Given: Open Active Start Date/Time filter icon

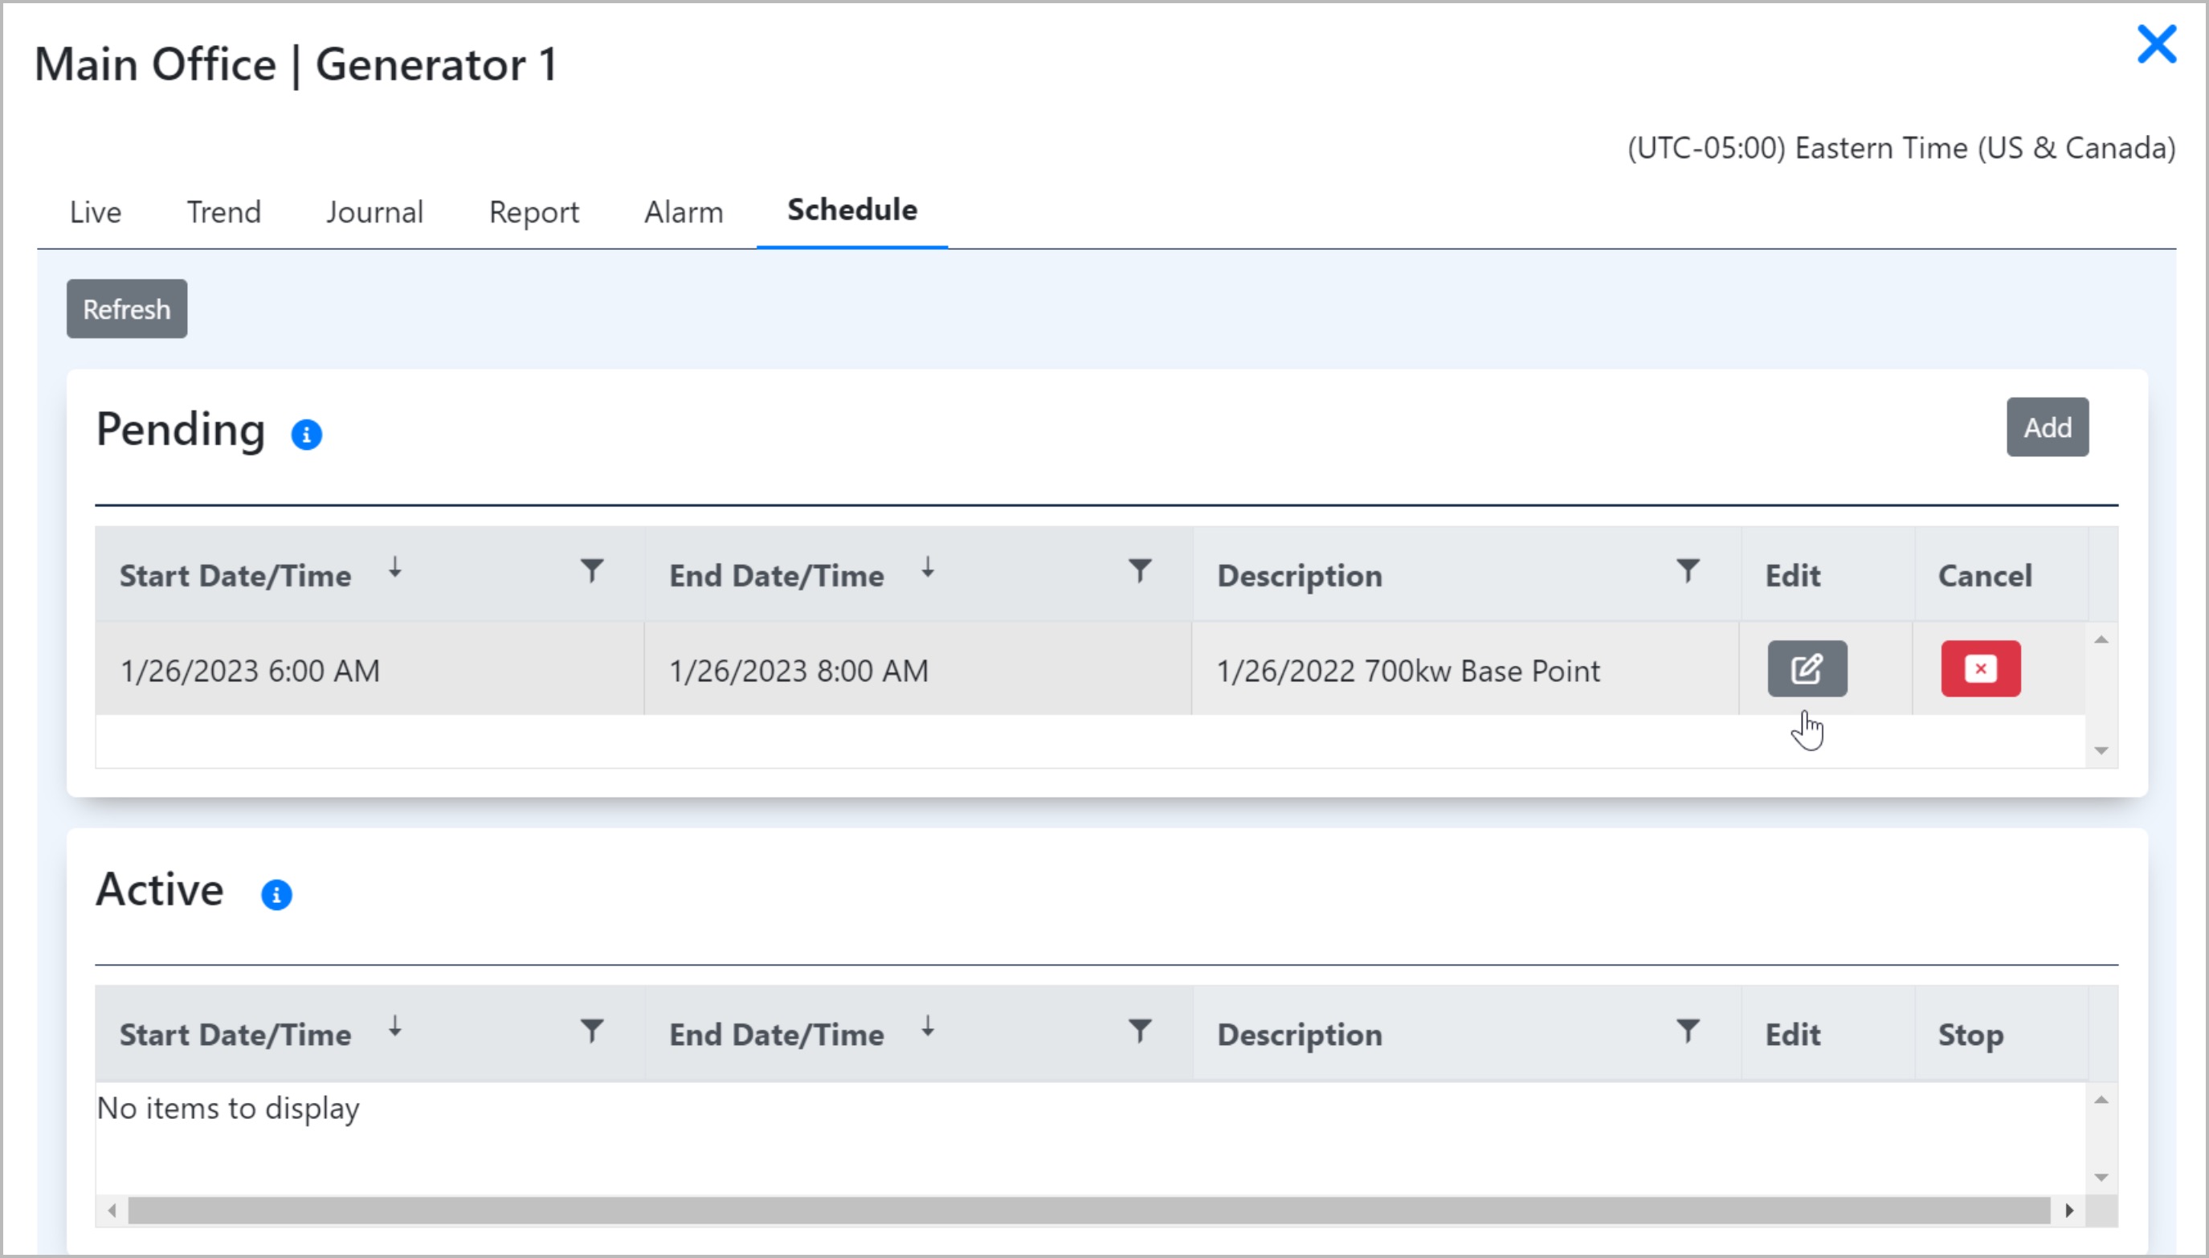Looking at the screenshot, I should 592,1031.
